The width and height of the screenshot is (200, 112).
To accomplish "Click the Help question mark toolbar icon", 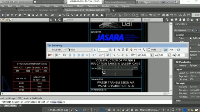I will (x=102, y=15).
